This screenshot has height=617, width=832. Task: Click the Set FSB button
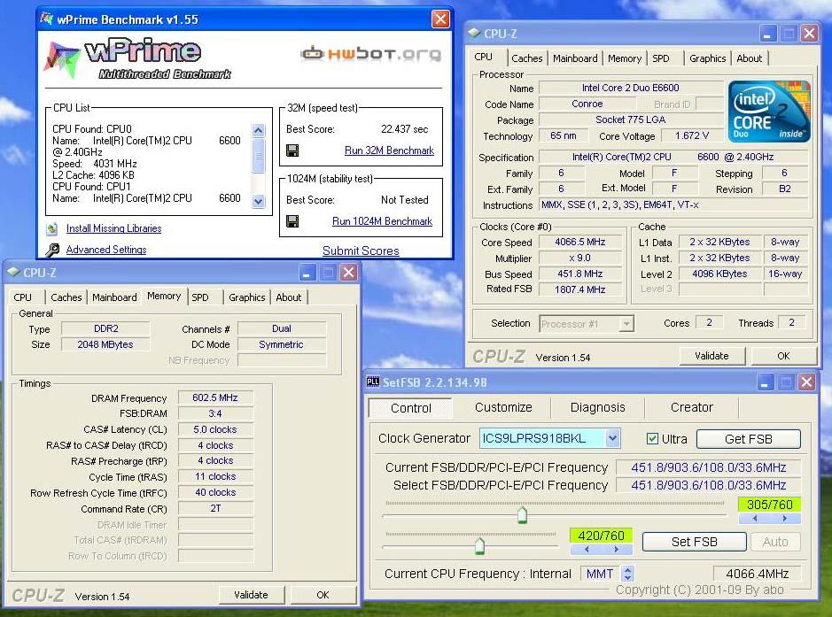pos(694,542)
